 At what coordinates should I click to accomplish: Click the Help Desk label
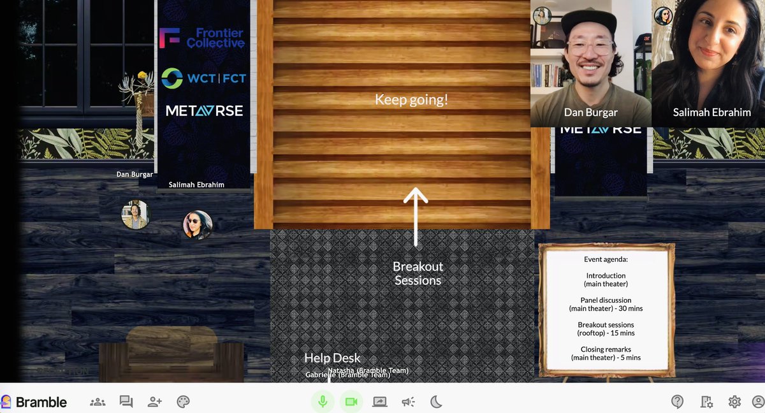pyautogui.click(x=332, y=358)
